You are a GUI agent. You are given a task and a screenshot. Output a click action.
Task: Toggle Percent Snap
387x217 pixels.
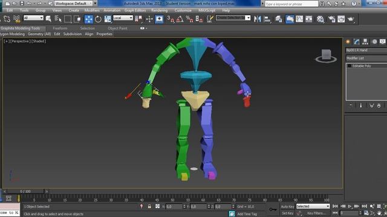point(189,19)
